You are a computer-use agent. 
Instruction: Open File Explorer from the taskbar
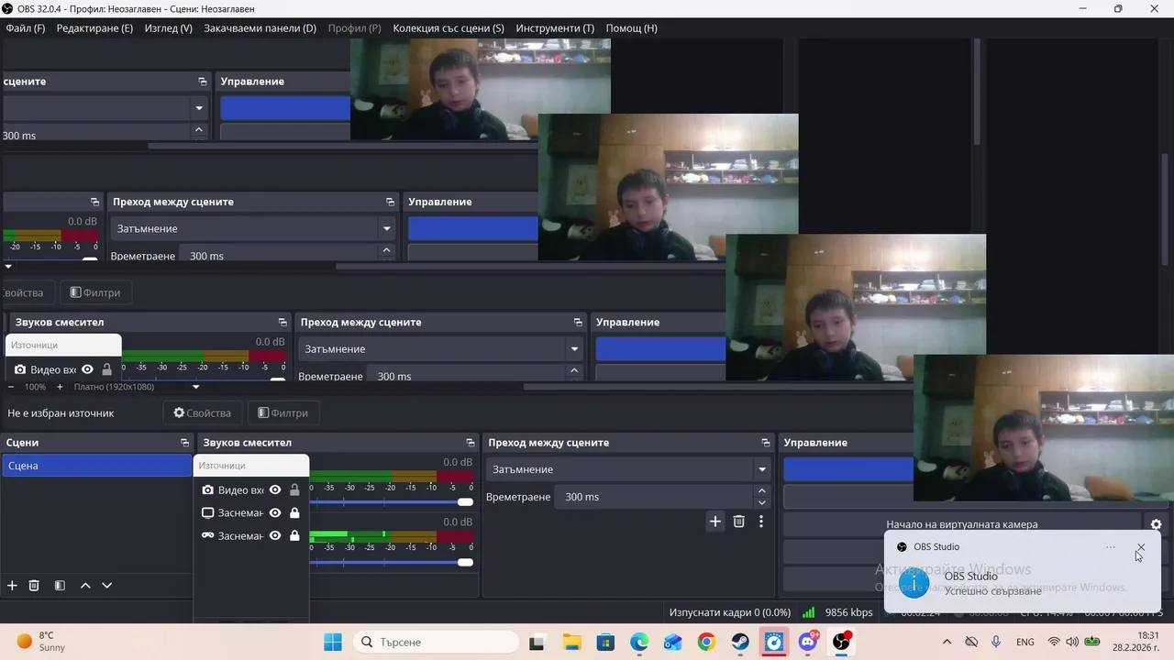point(571,643)
